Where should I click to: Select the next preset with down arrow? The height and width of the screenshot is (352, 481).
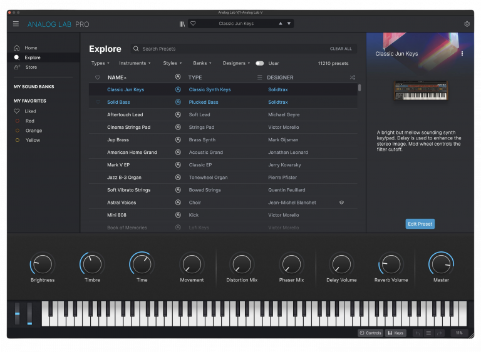[289, 24]
